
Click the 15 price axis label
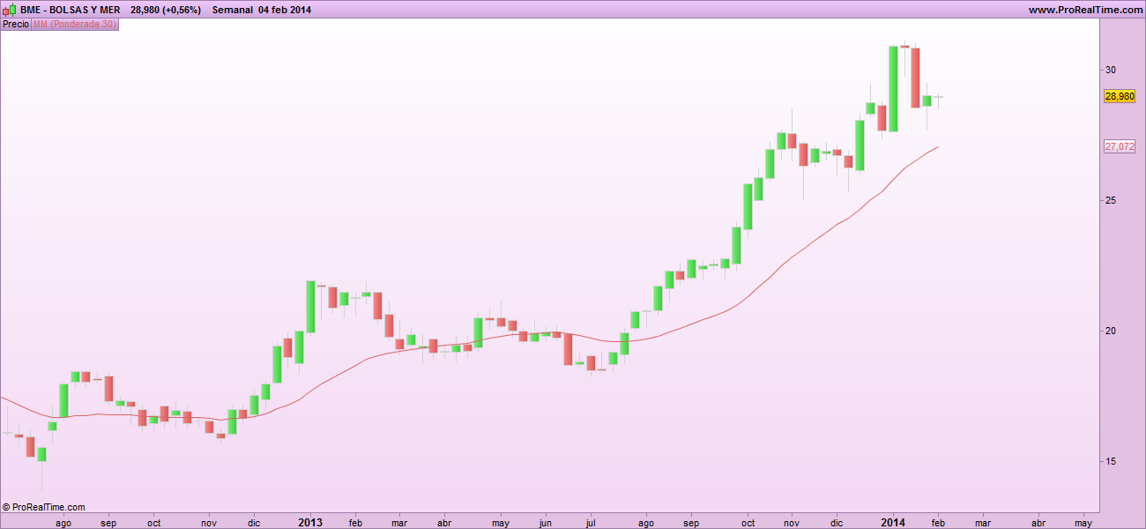click(x=1111, y=461)
